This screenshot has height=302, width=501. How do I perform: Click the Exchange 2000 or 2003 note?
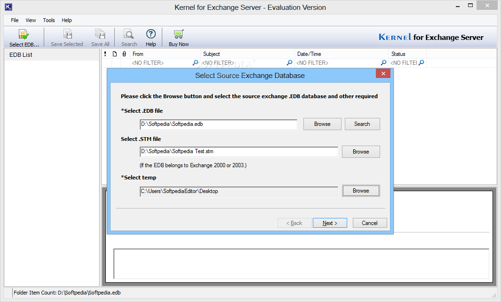click(x=193, y=165)
